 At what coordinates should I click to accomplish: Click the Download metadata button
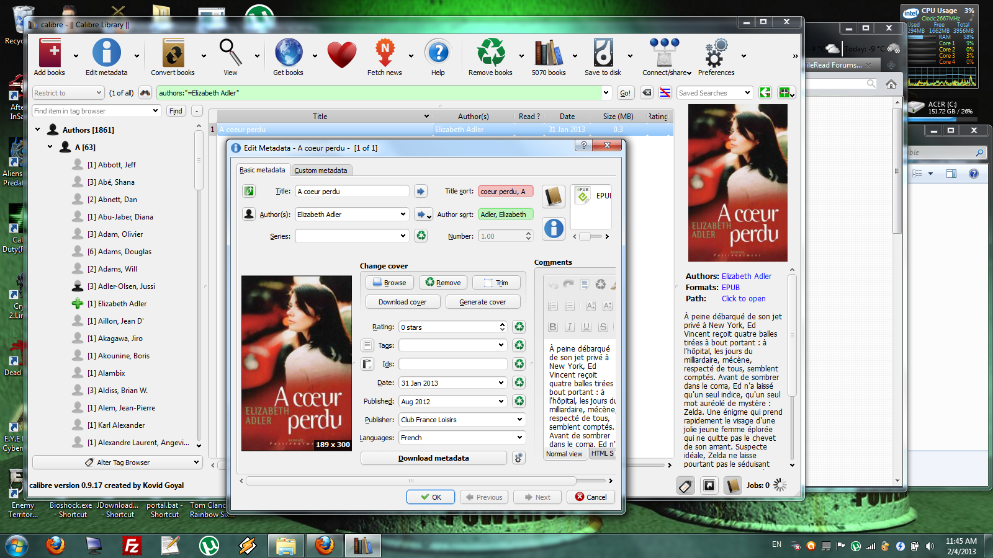(433, 458)
